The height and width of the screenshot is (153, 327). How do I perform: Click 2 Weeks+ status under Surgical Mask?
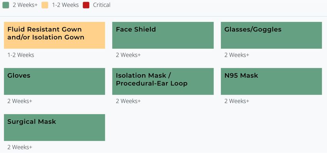pyautogui.click(x=20, y=147)
